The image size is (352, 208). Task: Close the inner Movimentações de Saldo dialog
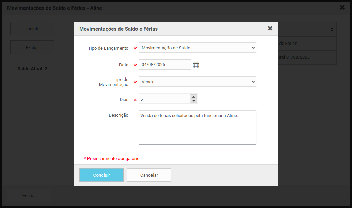point(270,28)
